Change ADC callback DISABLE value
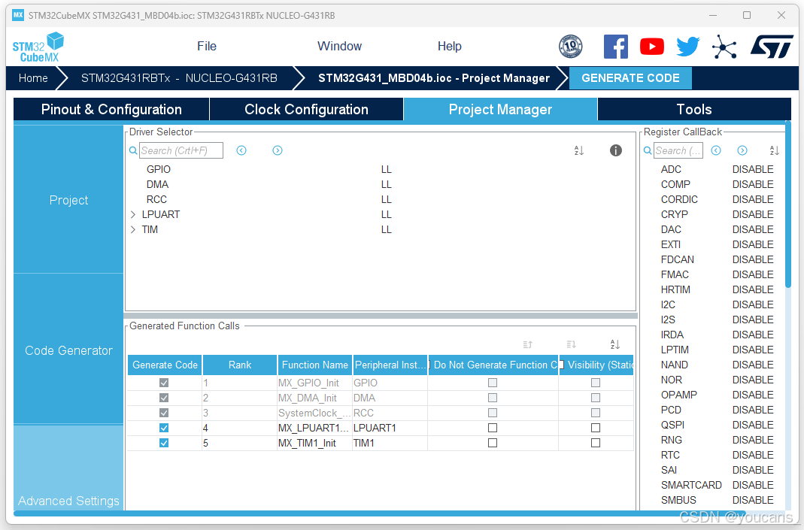The width and height of the screenshot is (804, 530). pyautogui.click(x=753, y=169)
